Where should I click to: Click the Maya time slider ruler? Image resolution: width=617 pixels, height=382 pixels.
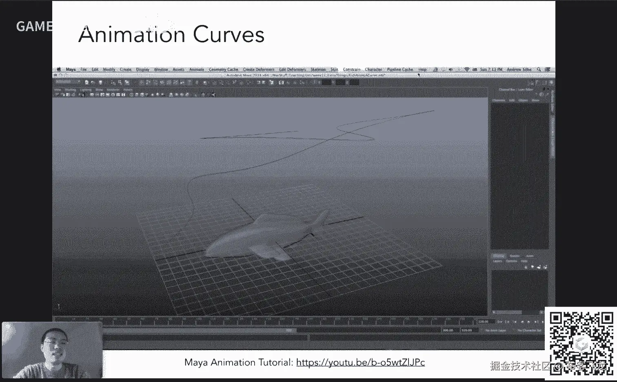(265, 321)
